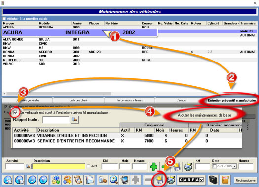Viewport: 259px width, 187px height.
Task: Open the document notes icon
Action: coord(89,180)
